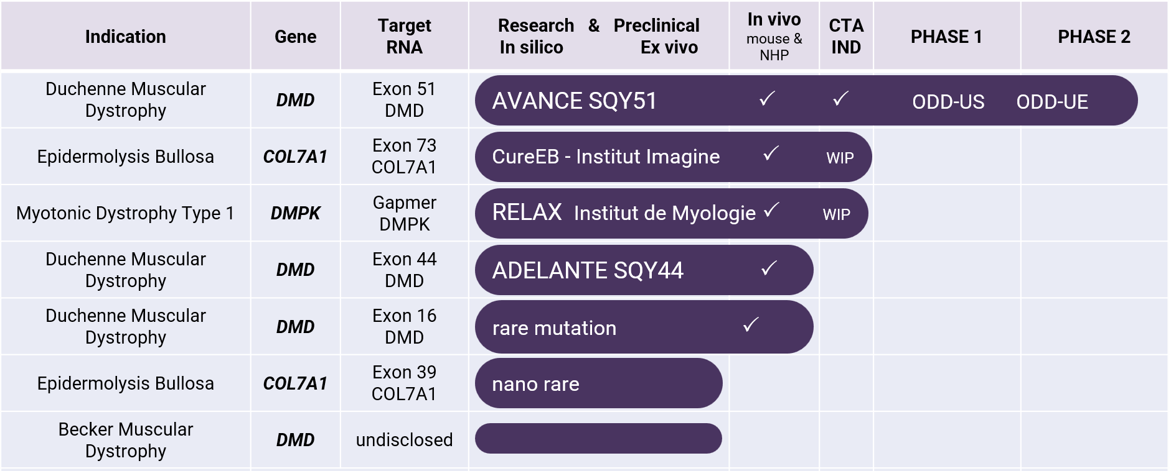Select the WIP label in the CureEB row

(840, 158)
